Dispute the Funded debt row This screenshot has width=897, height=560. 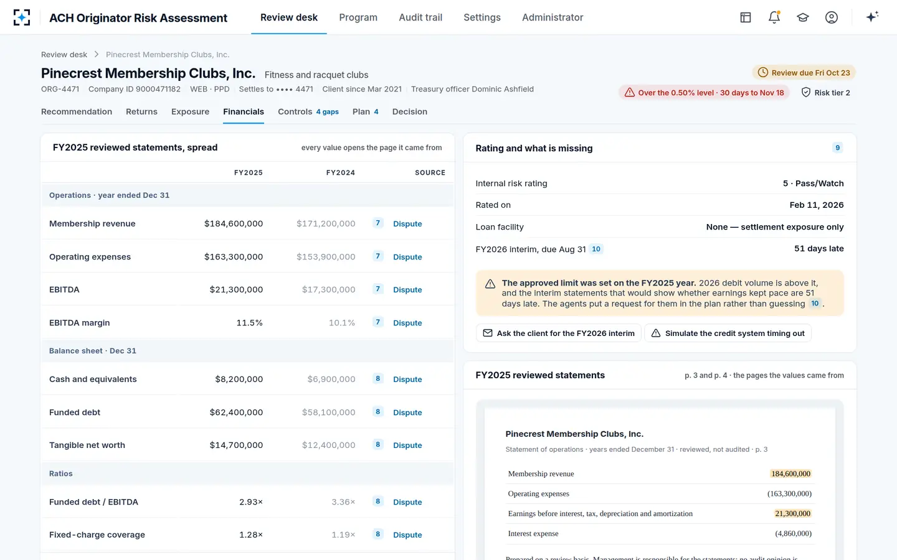[407, 413]
